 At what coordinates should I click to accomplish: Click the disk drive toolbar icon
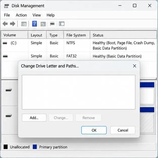52,24
